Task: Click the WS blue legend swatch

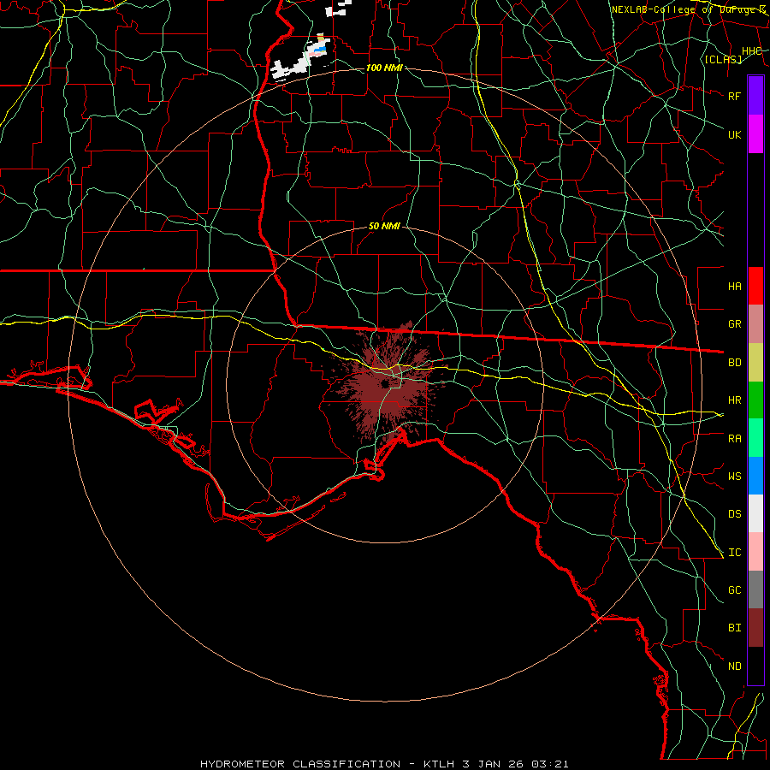Action: tap(755, 476)
